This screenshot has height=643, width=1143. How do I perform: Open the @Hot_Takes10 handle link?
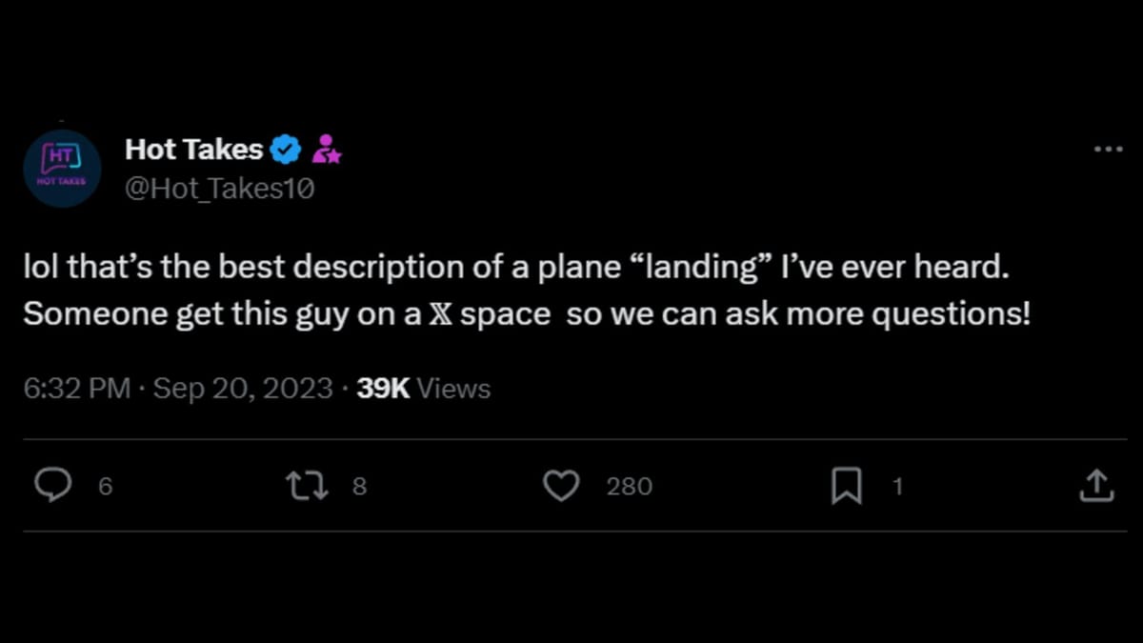[x=219, y=189]
